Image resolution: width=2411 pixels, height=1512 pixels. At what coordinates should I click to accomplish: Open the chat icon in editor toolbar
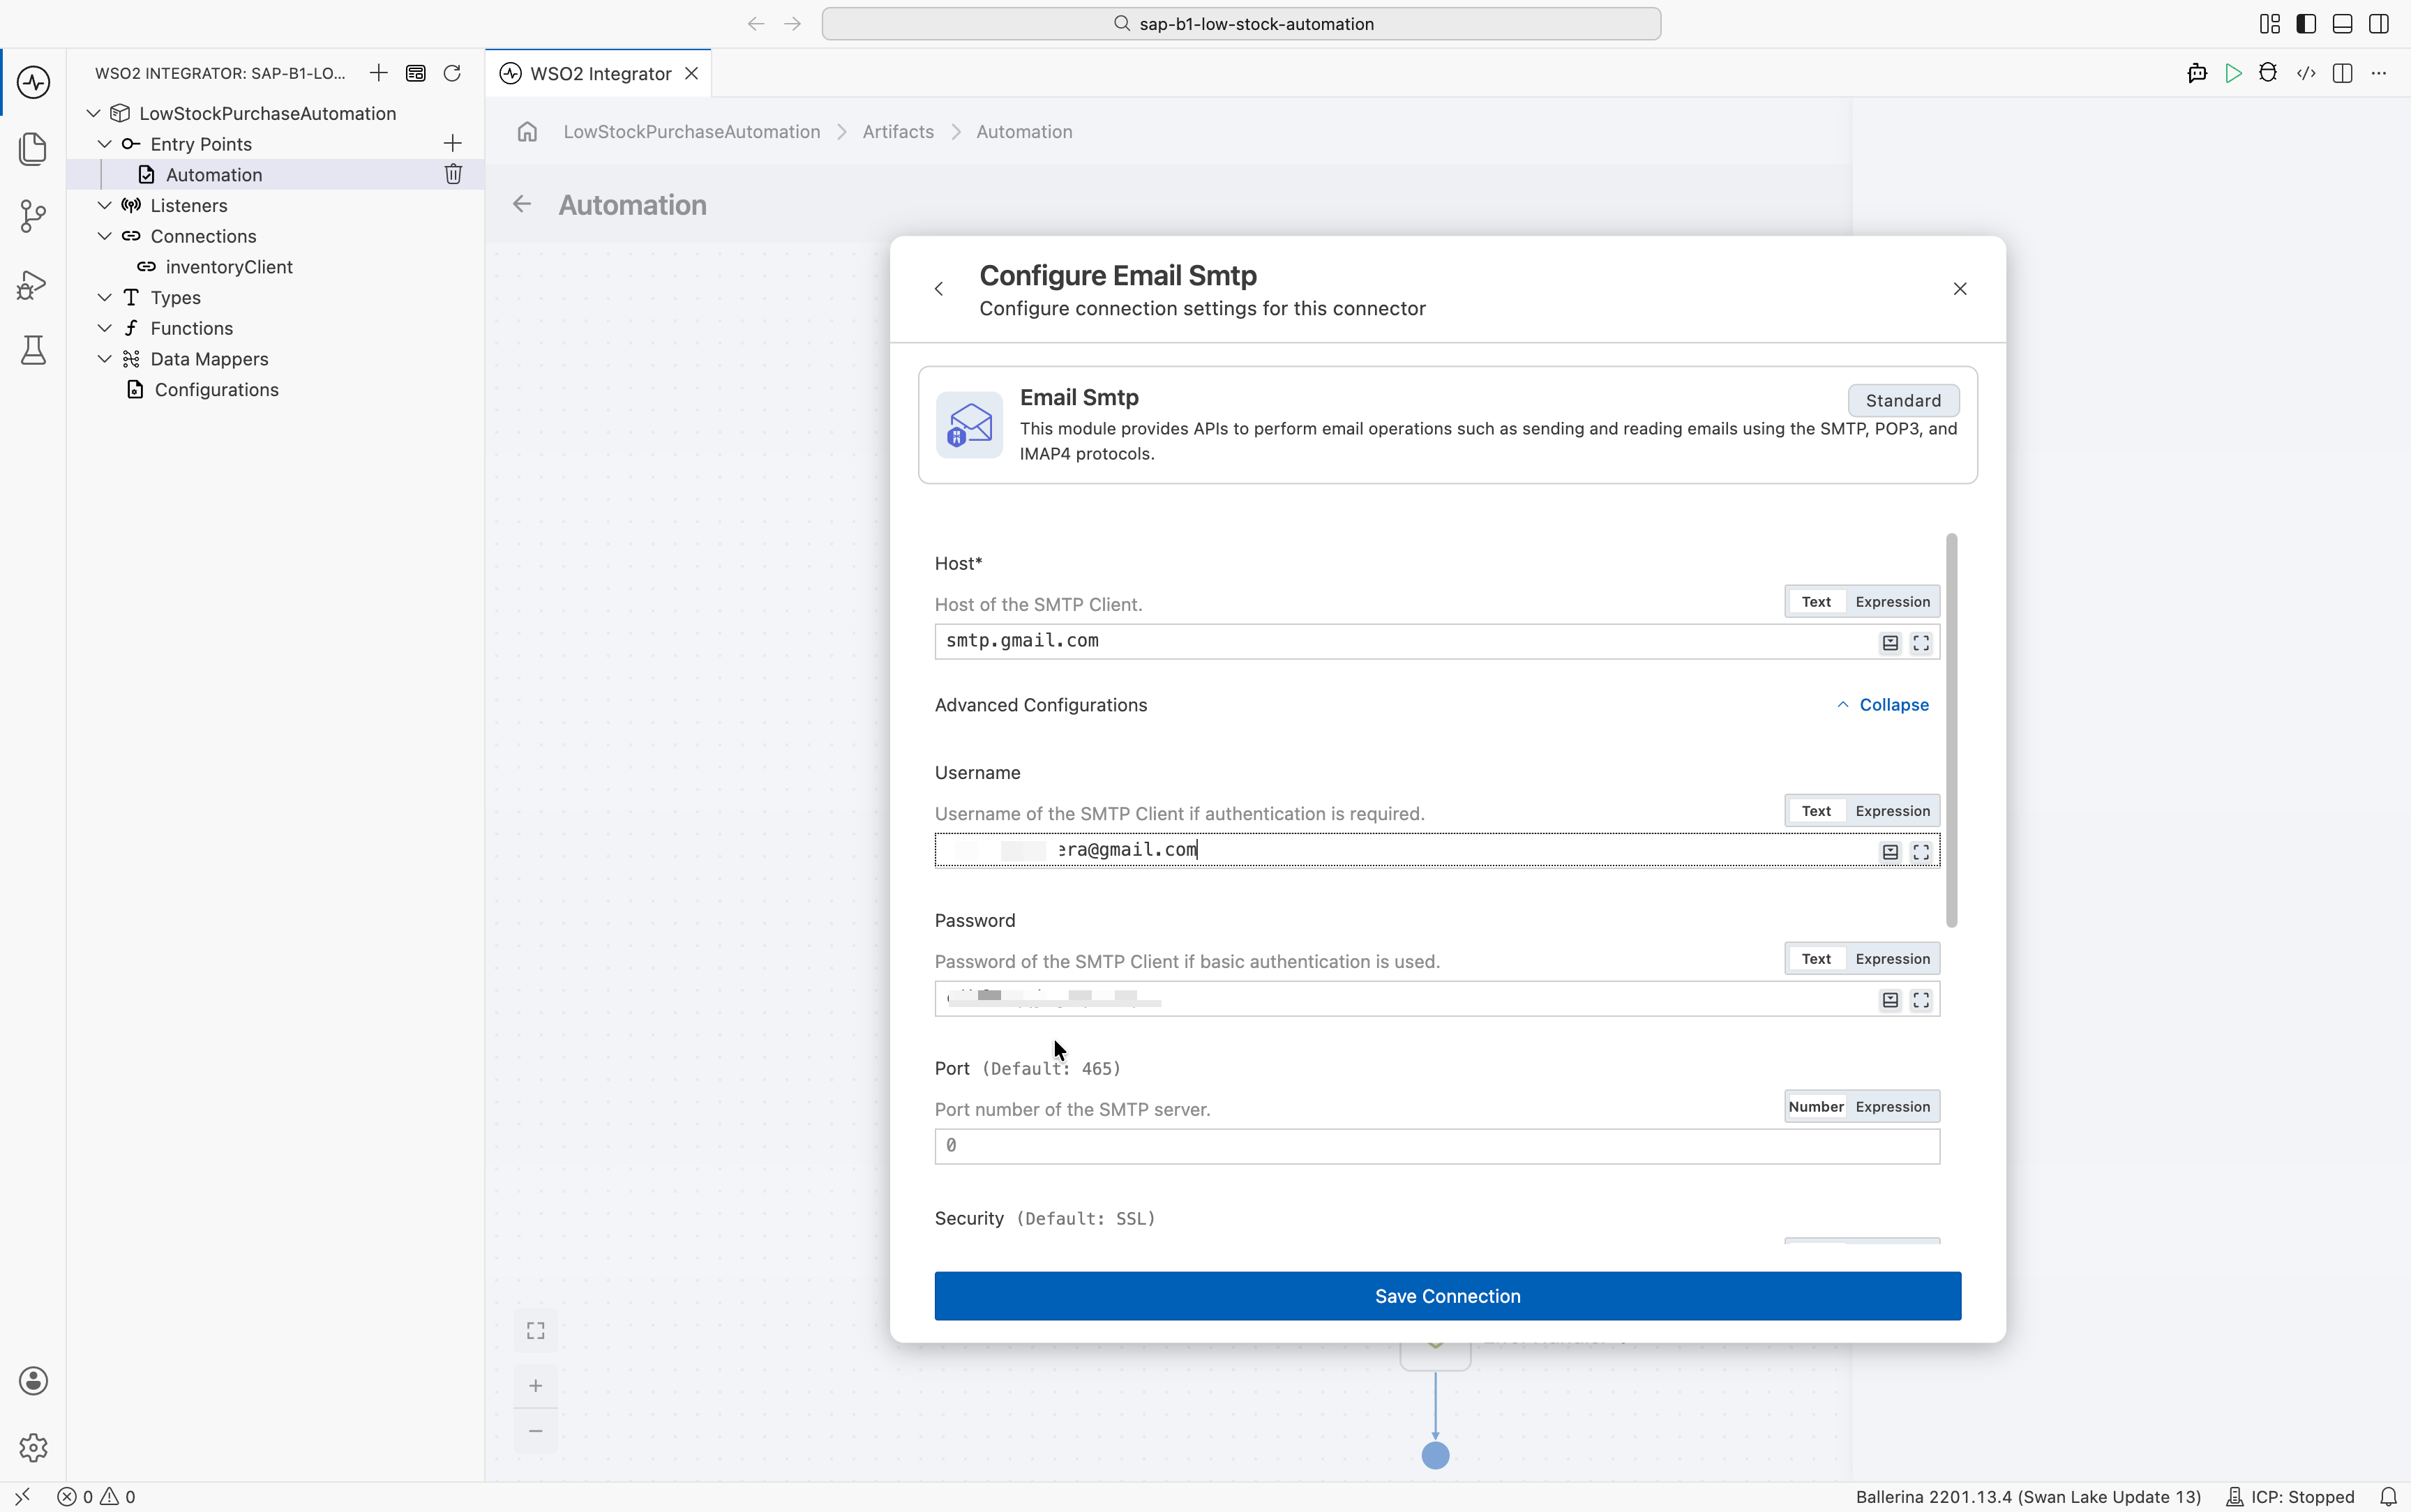pos(2197,73)
